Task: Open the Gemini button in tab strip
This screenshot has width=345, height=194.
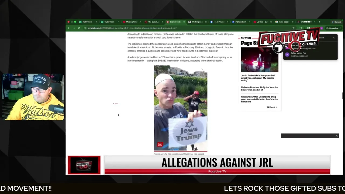Action: click(x=336, y=22)
